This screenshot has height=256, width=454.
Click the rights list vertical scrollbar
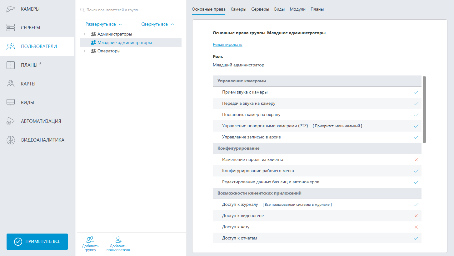[x=424, y=109]
